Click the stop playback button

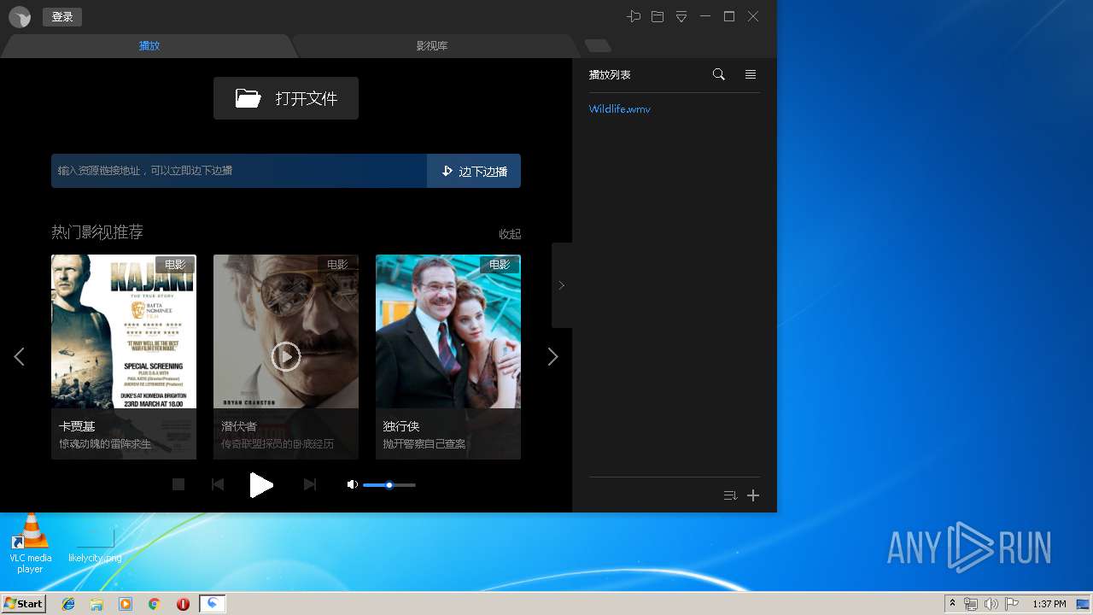178,484
